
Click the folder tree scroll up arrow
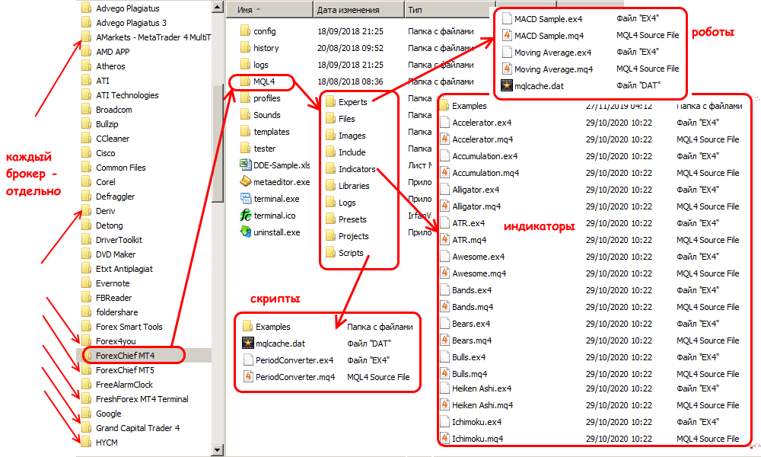click(218, 7)
